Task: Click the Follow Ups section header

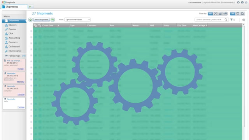Action: click(14, 56)
